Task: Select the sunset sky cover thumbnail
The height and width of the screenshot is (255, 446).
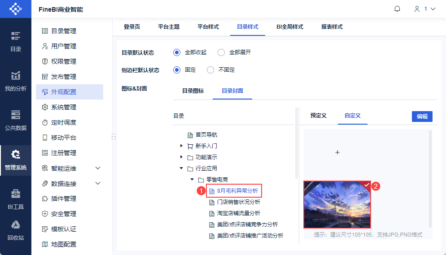Action: 337,204
